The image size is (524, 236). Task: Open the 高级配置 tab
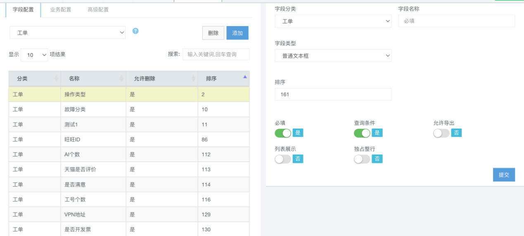98,9
